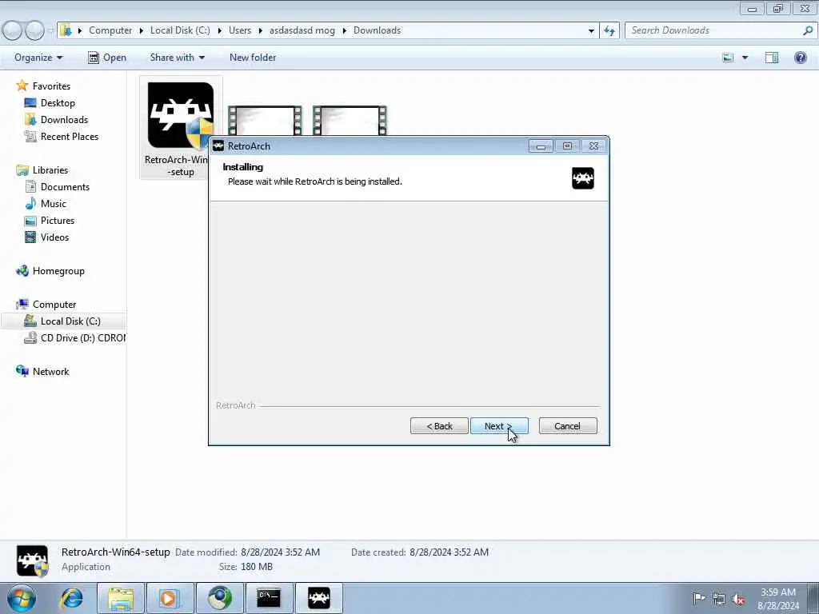Click the network tray icon
Screen dimensions: 819x614
coord(719,599)
